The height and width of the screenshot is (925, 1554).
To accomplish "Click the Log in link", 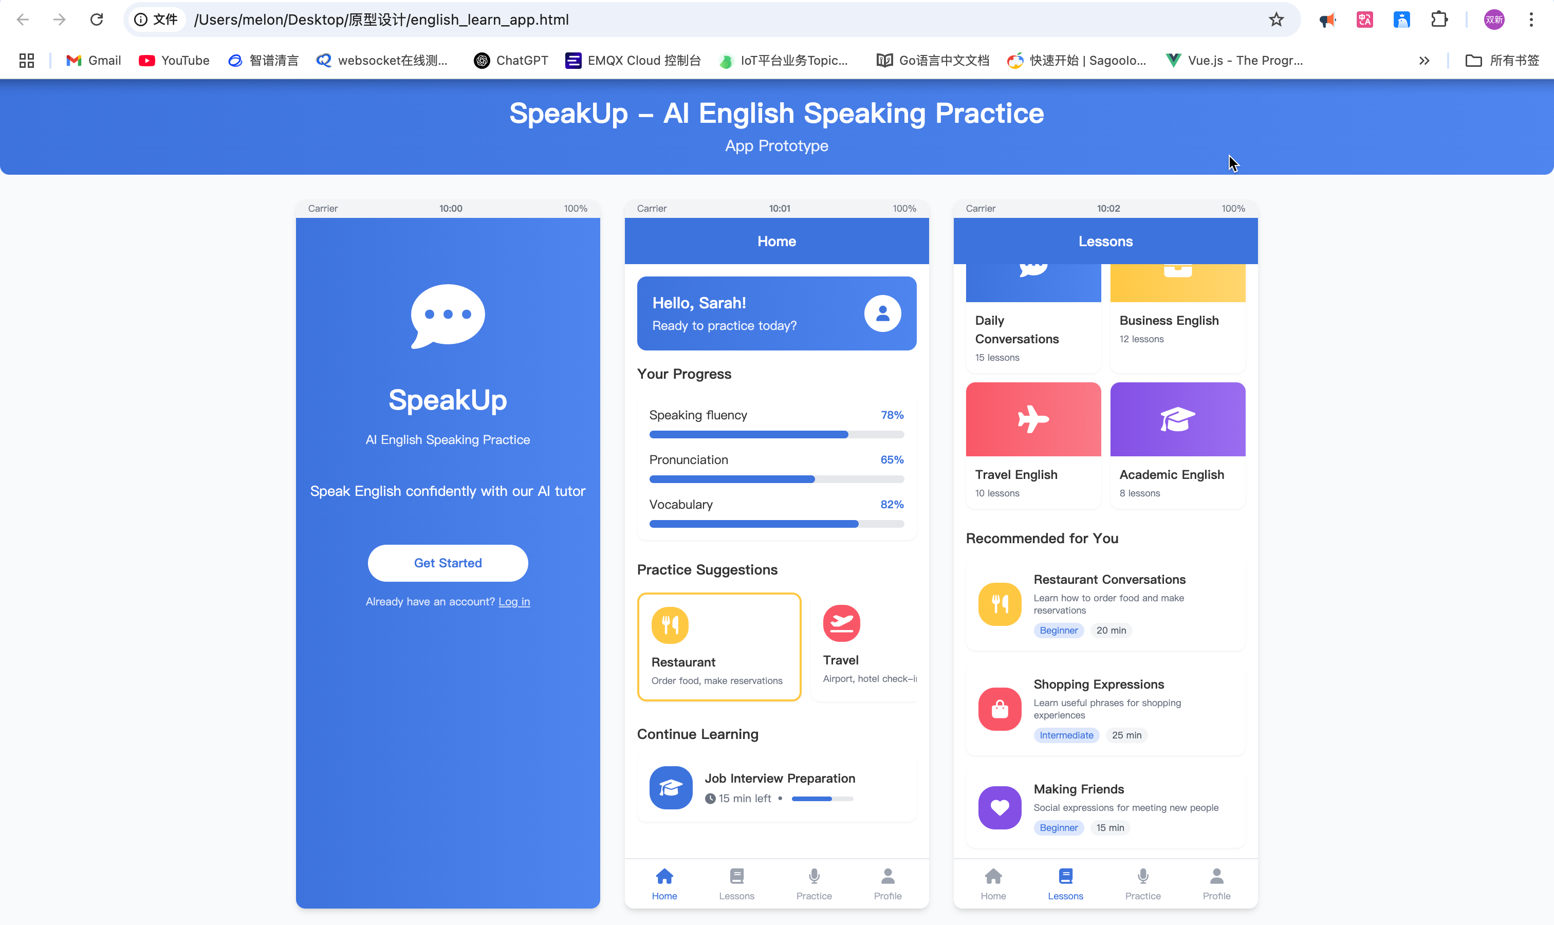I will click(x=514, y=601).
